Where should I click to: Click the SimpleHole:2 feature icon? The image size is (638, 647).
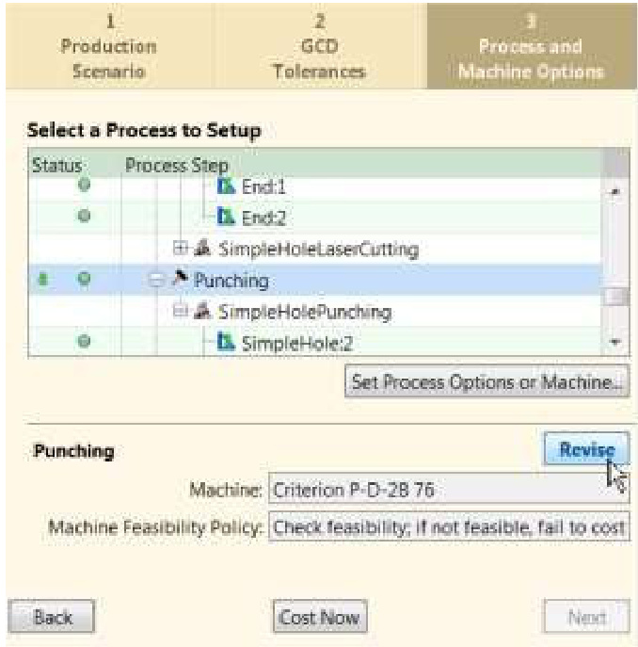pos(225,342)
